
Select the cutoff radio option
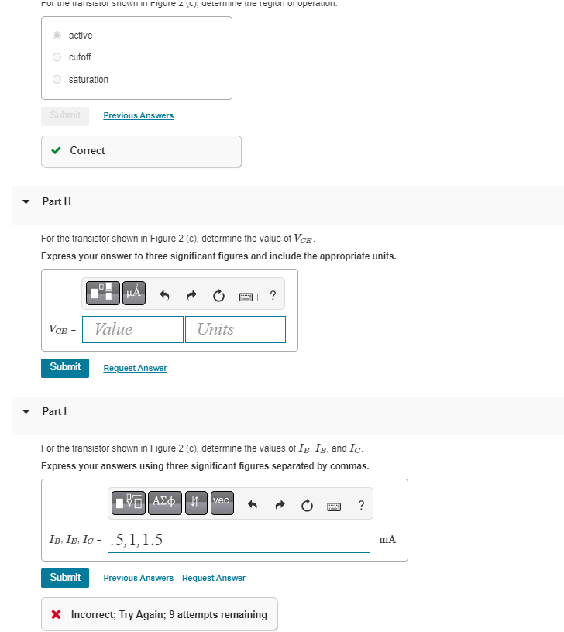(57, 57)
